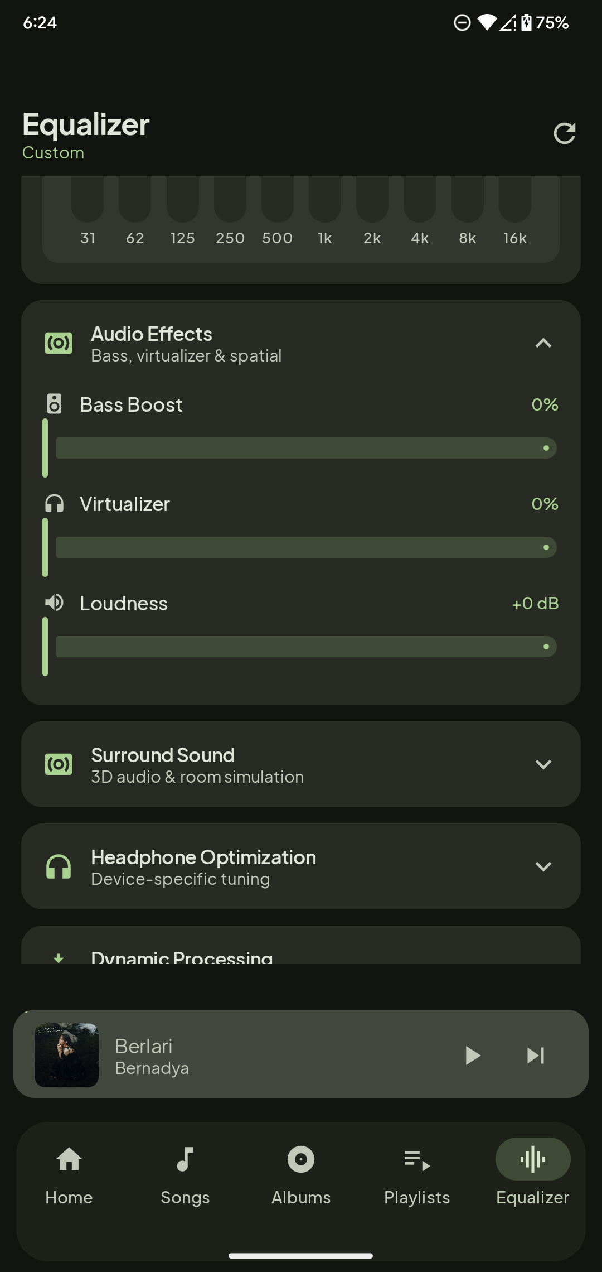Tap the Bass Boost speaker icon
Screen dimensions: 602x1272
(54, 404)
